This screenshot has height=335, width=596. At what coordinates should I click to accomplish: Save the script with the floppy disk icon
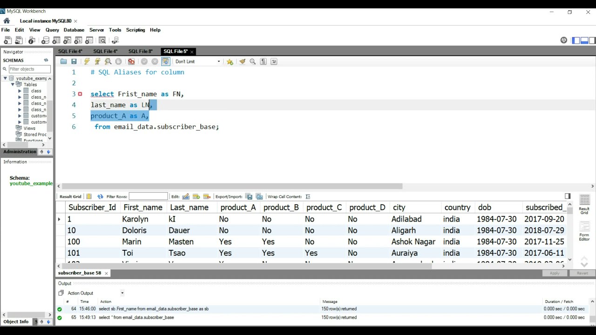(x=74, y=61)
